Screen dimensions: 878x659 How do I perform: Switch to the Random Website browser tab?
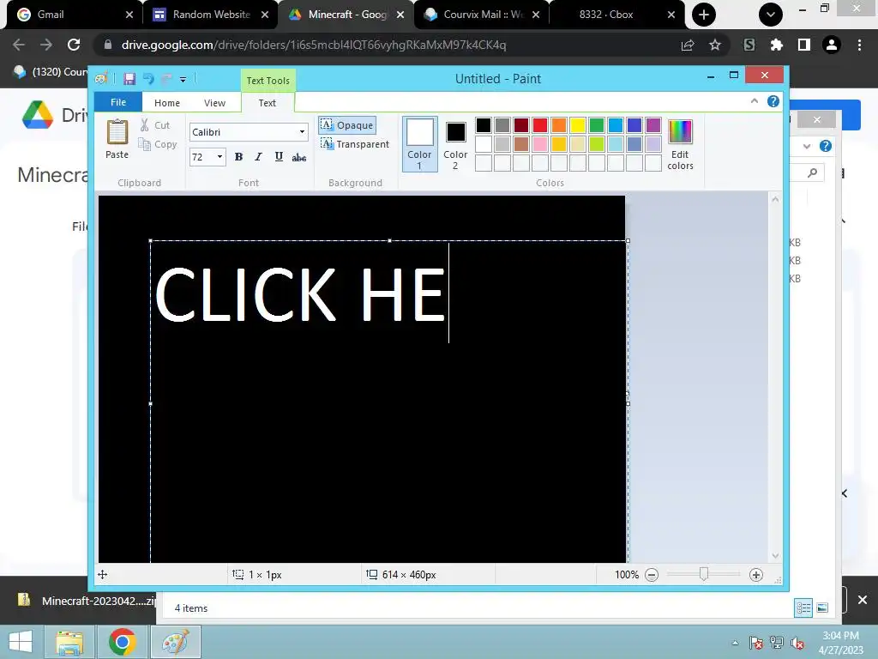(x=211, y=15)
